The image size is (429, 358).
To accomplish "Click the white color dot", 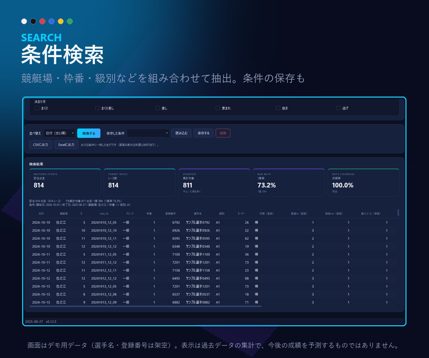I will (x=24, y=21).
